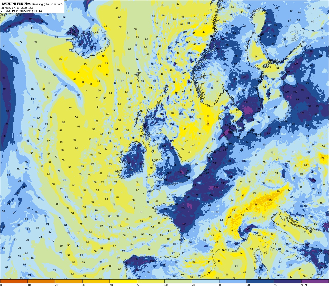This screenshot has height=287, width=329.
Task: Click the 80–90% light blue legend swatch
Action: pos(233,281)
